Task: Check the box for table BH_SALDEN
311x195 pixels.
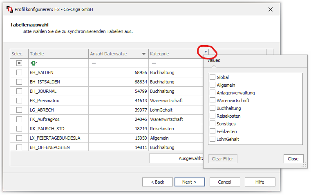Action: (19, 72)
